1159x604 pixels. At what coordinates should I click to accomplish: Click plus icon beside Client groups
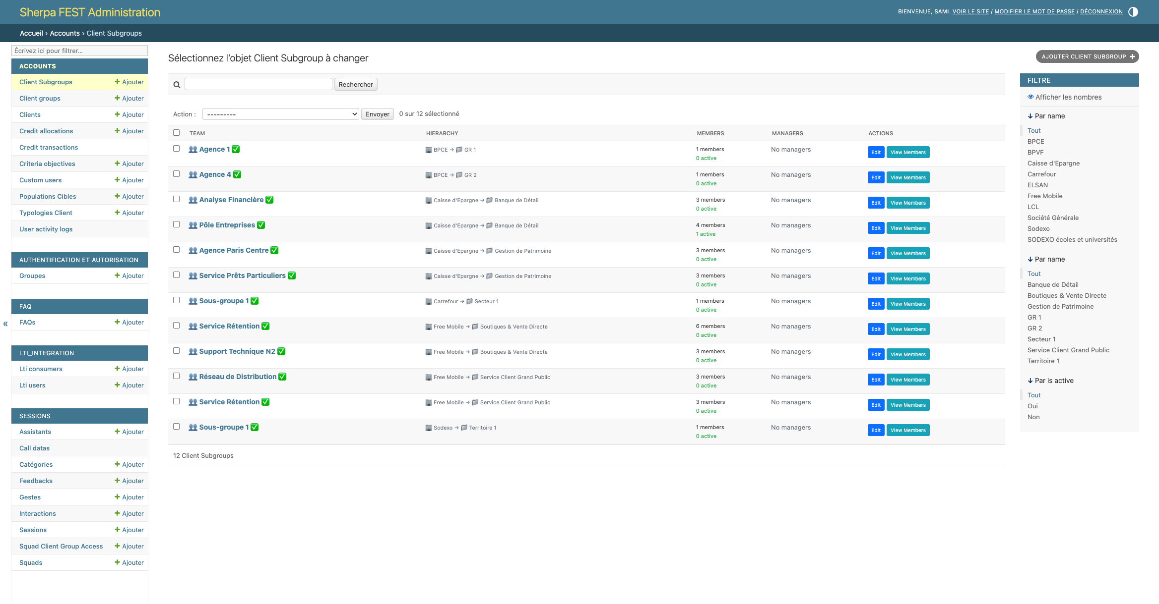(x=117, y=98)
